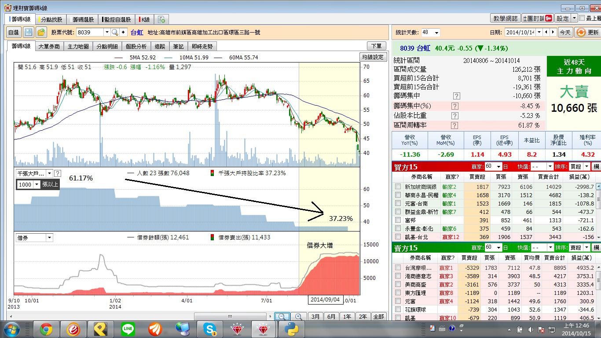Open the 借券 indicator dropdown
Image resolution: width=601 pixels, height=338 pixels.
click(x=49, y=238)
